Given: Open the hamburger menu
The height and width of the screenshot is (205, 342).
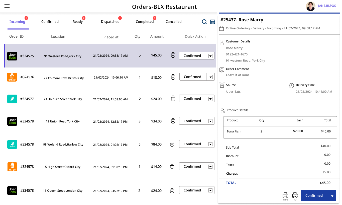Looking at the screenshot, I should (x=7, y=6).
